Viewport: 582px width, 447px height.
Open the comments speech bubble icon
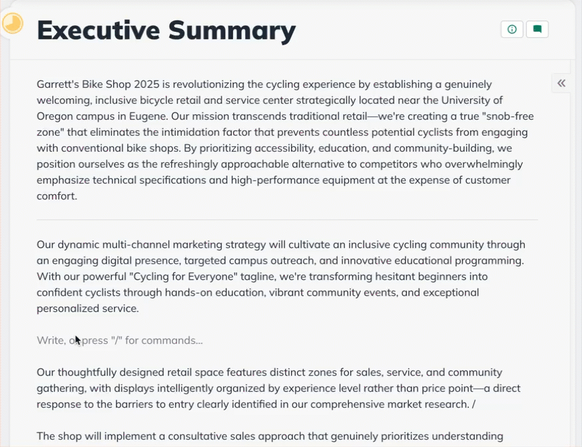537,29
